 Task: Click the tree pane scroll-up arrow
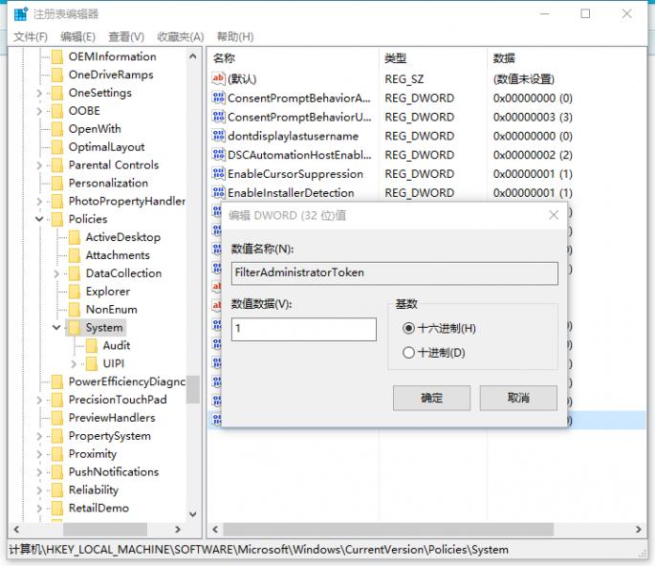(x=192, y=56)
